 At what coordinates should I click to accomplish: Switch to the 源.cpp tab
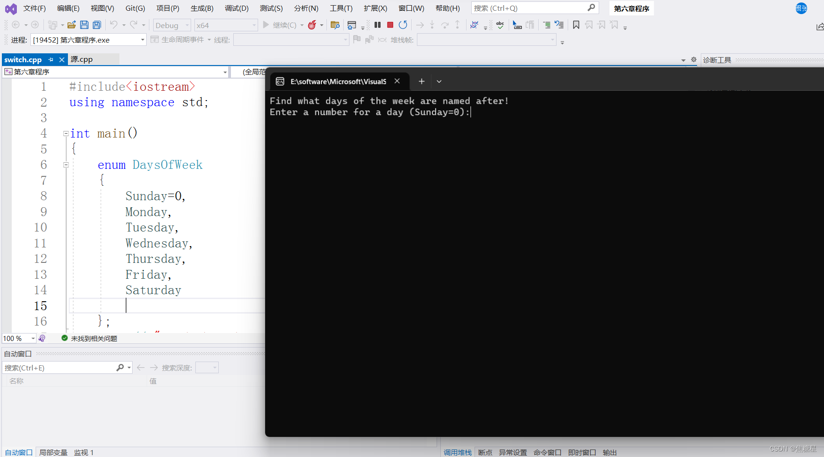click(82, 59)
